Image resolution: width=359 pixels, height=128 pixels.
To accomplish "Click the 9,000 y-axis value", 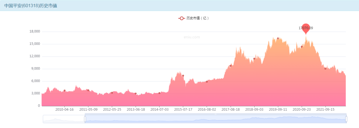I will [x=36, y=68].
